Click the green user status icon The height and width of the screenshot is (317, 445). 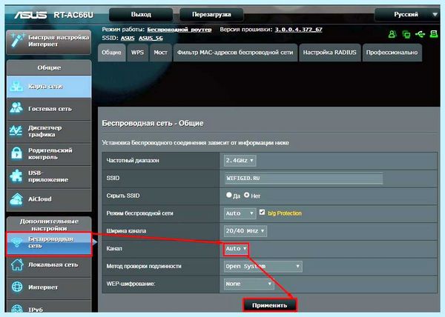point(392,35)
